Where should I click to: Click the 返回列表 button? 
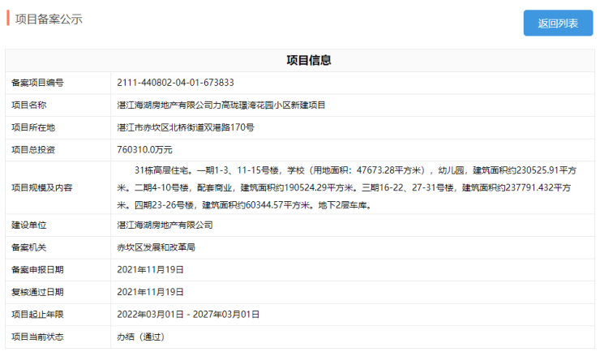pyautogui.click(x=558, y=24)
